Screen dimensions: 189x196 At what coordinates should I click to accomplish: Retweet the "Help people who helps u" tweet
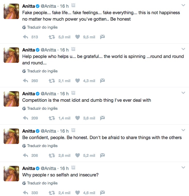click(x=51, y=81)
